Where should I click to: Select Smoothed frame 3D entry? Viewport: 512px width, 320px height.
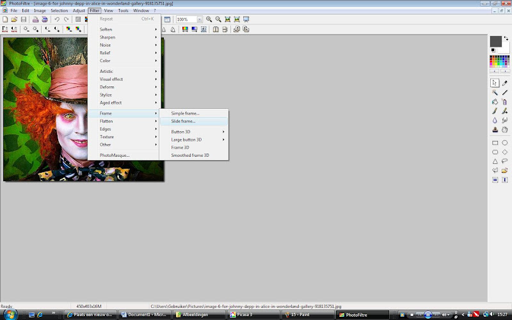point(194,155)
